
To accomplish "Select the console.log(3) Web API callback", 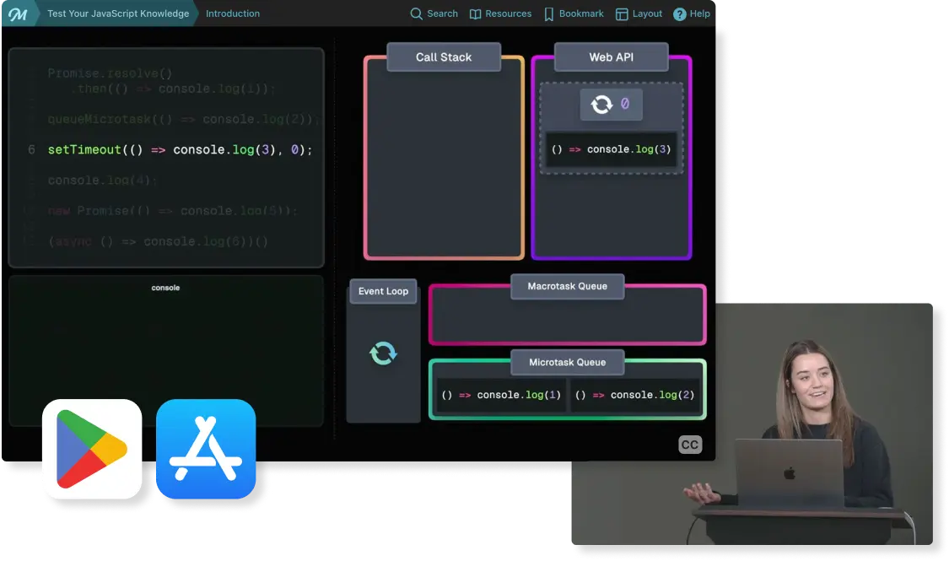I will point(611,149).
